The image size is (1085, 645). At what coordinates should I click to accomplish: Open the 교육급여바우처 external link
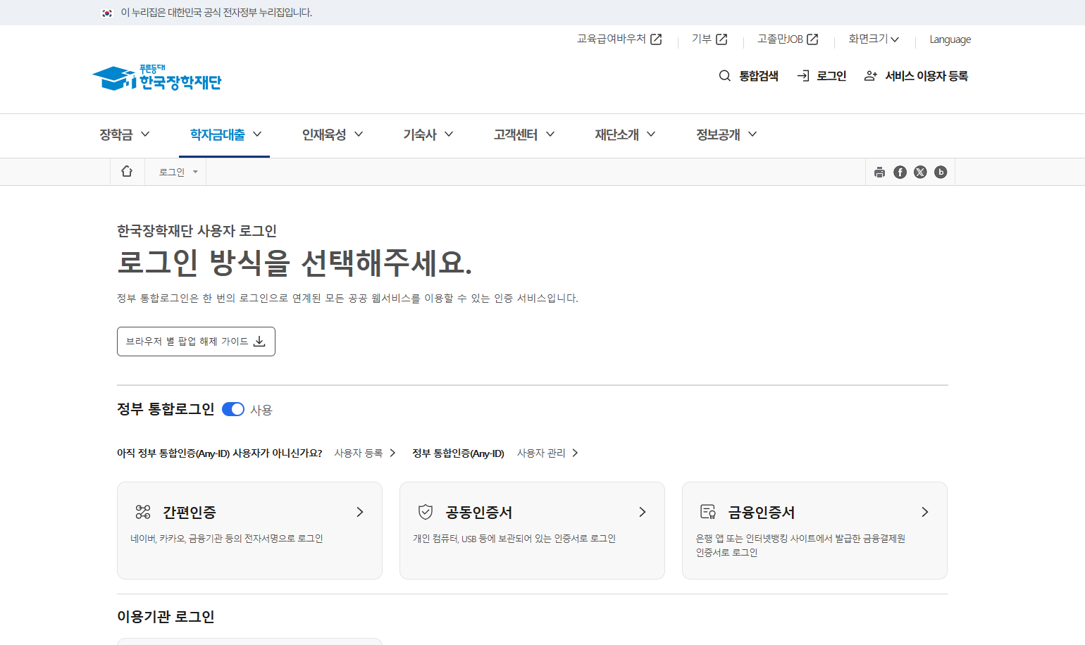[x=619, y=39]
